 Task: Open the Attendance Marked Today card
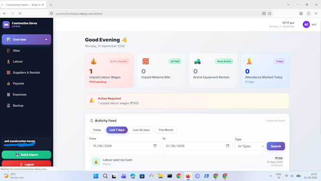point(265,70)
